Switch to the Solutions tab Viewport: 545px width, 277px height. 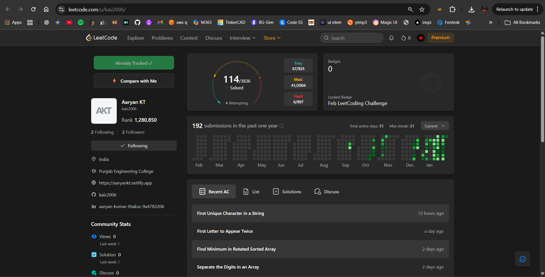point(287,191)
